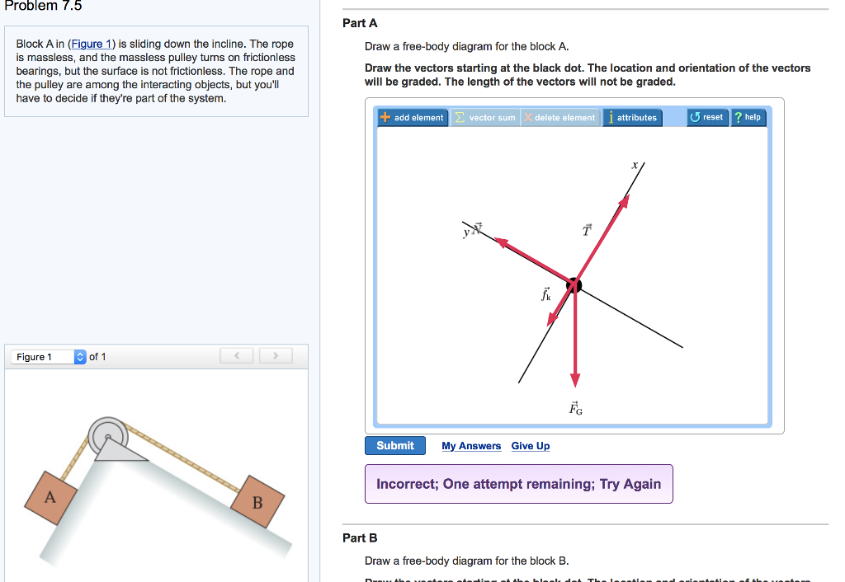
Task: Open the Figure 1 hyperlink in problem text
Action: click(91, 44)
